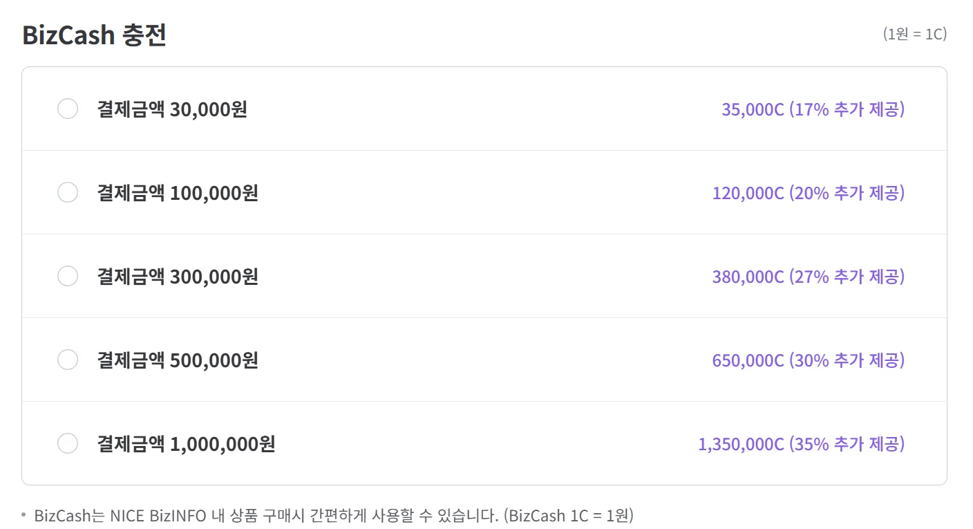The image size is (973, 529).
Task: Select the 30,000원 payment radio button
Action: 68,109
